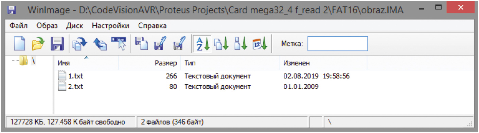The image size is (479, 133).
Task: Create a new image with the blank page icon
Action: click(x=19, y=44)
